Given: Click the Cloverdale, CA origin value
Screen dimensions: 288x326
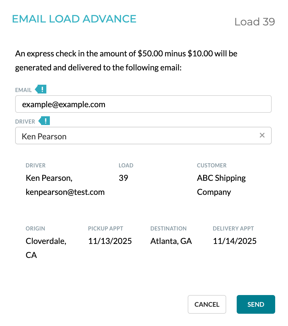Looking at the screenshot, I should coord(46,248).
